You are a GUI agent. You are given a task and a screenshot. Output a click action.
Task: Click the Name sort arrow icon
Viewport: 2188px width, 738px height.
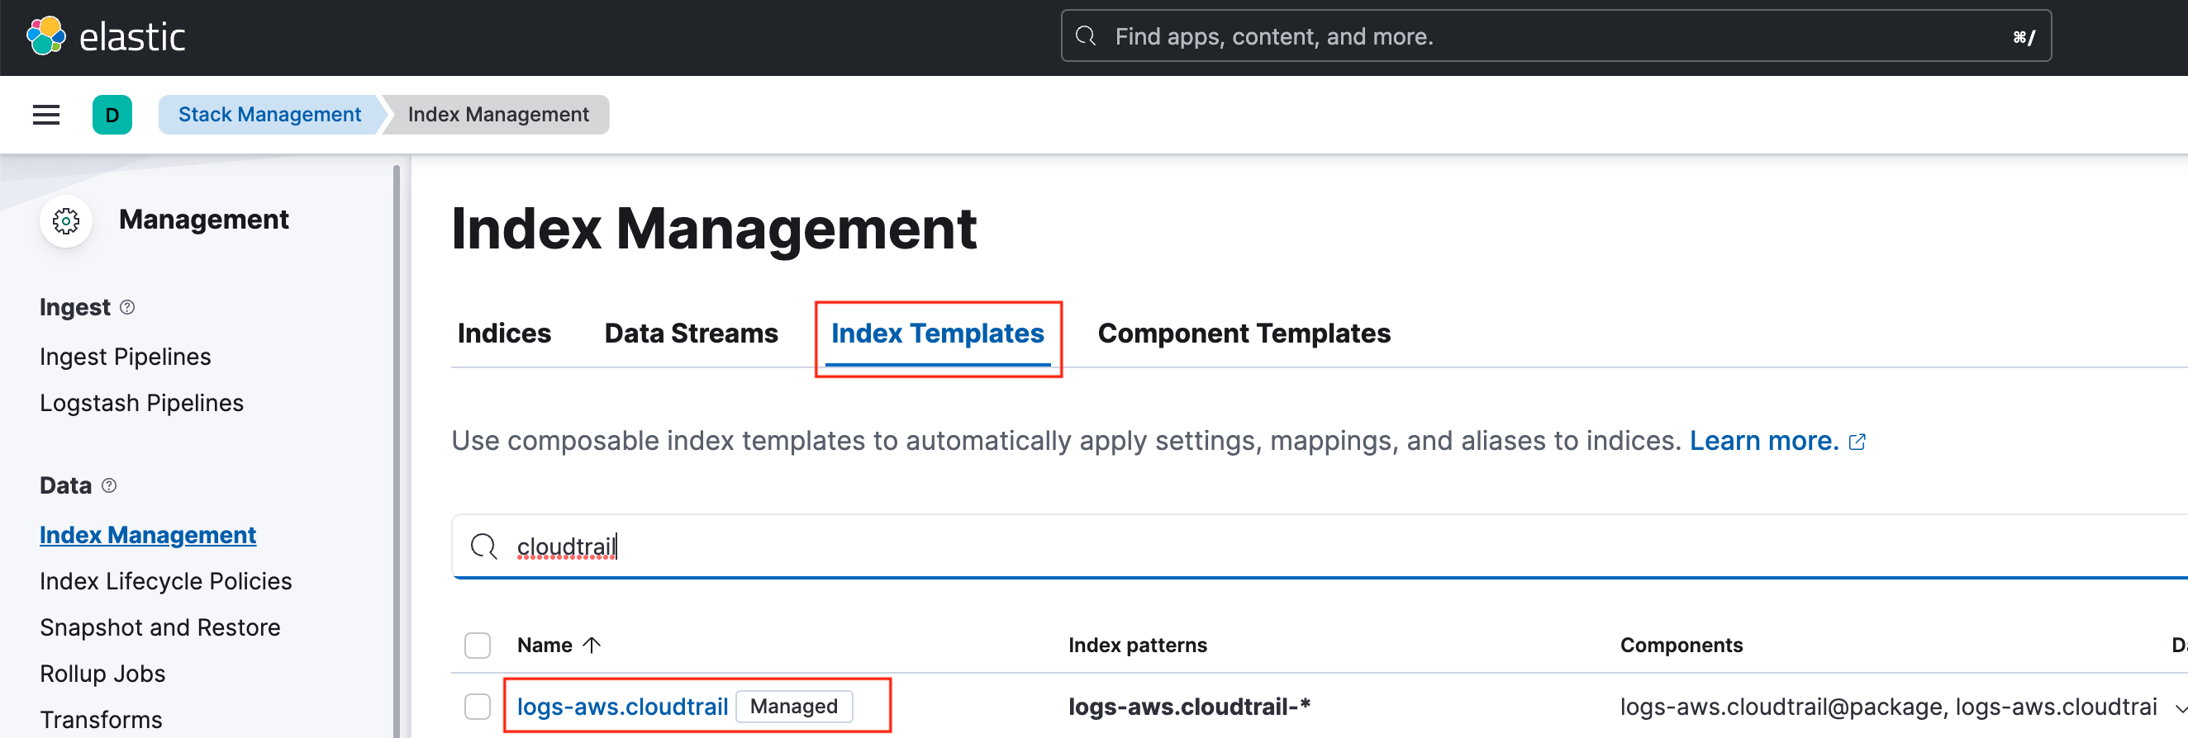[x=592, y=646]
